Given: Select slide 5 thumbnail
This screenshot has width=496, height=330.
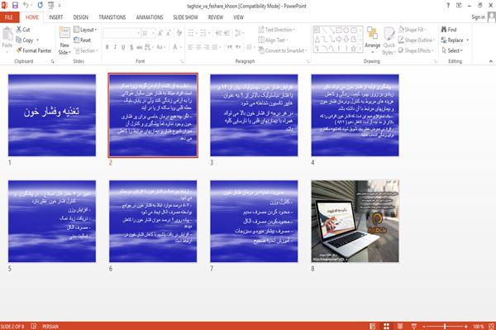Looking at the screenshot, I should pos(52,221).
